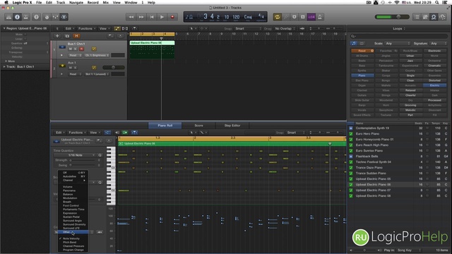The height and width of the screenshot is (254, 452).
Task: Solo the Bus:1 Chn:1 track
Action: [76, 49]
